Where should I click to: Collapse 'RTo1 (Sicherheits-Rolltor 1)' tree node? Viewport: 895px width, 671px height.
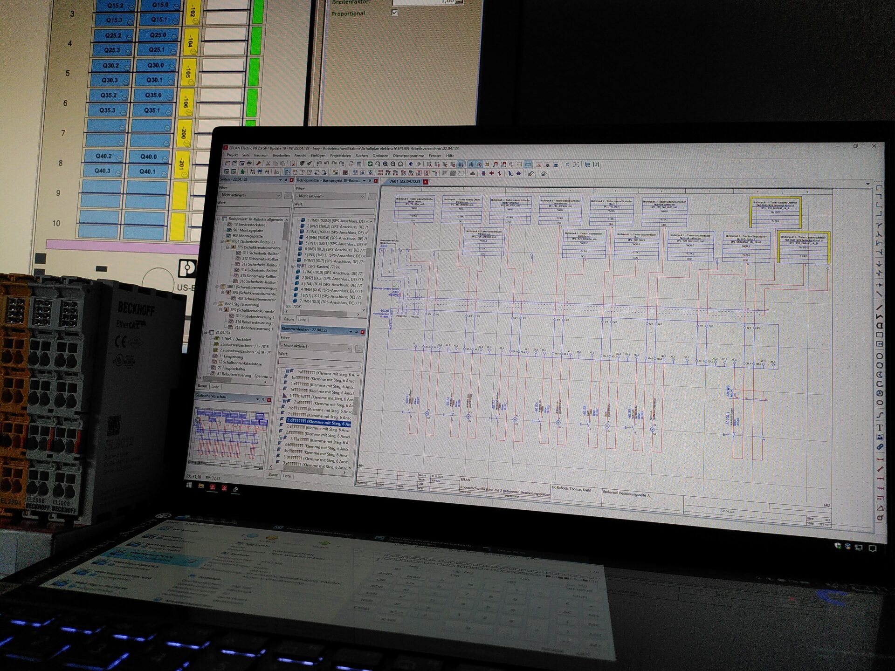[222, 242]
